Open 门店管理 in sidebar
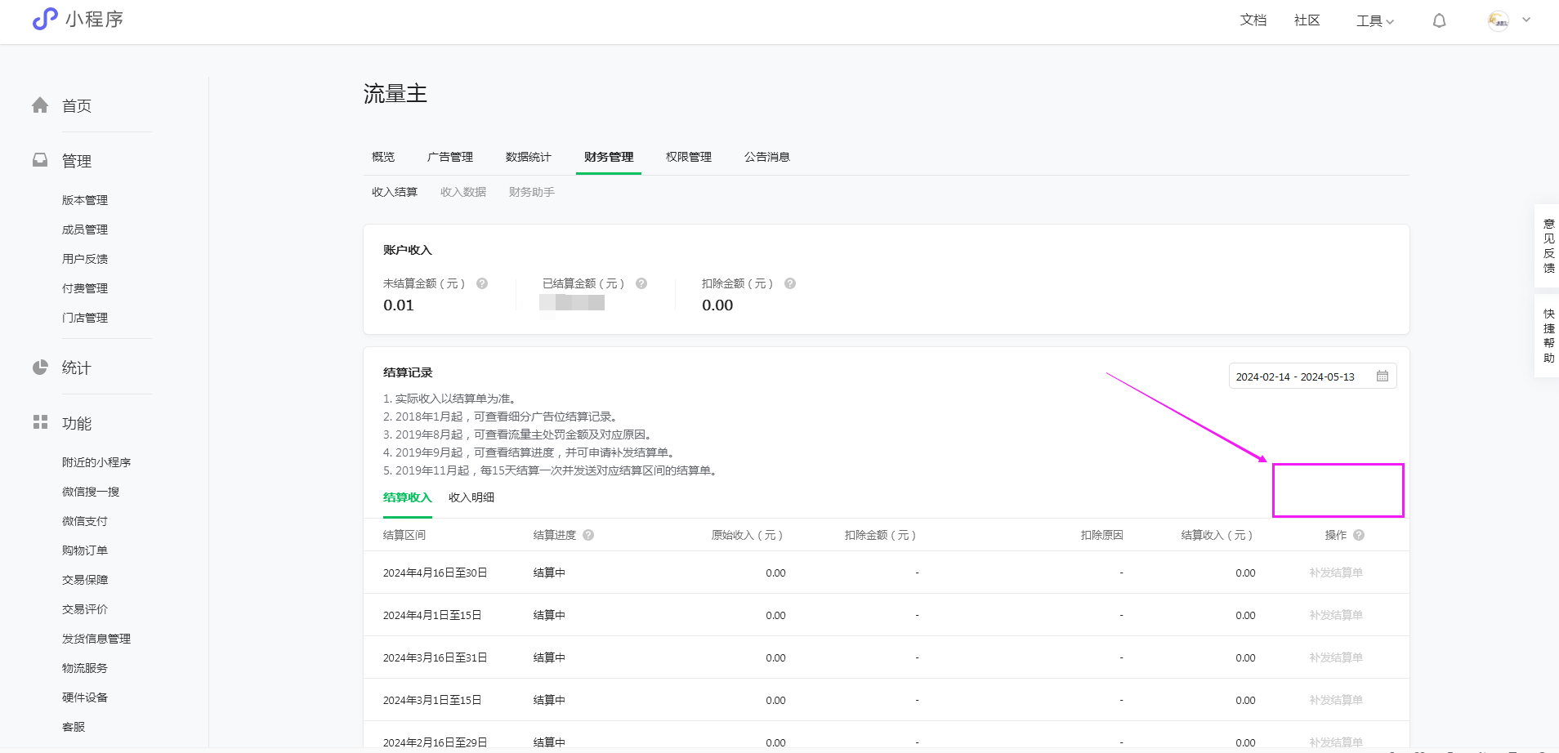Image resolution: width=1559 pixels, height=753 pixels. coord(85,318)
